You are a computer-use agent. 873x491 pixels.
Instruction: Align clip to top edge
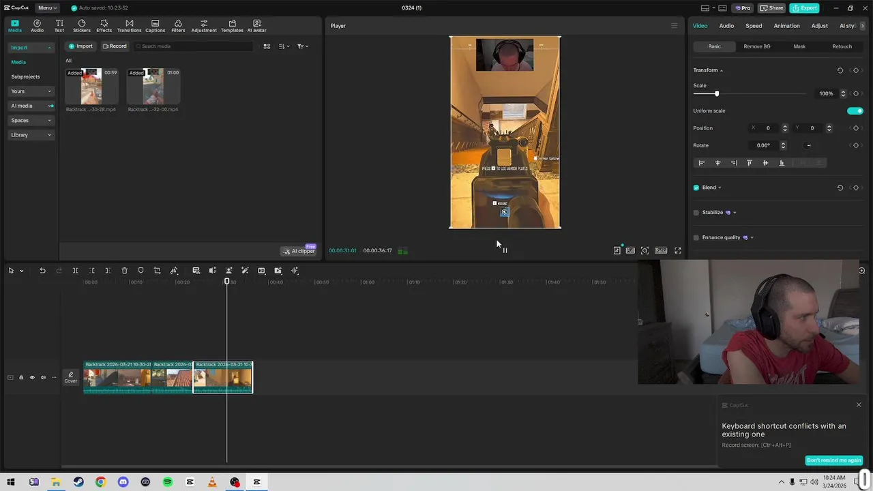point(749,163)
